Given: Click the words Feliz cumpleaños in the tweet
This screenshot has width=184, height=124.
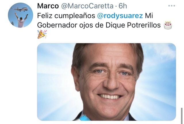Looking at the screenshot, I should point(66,16).
